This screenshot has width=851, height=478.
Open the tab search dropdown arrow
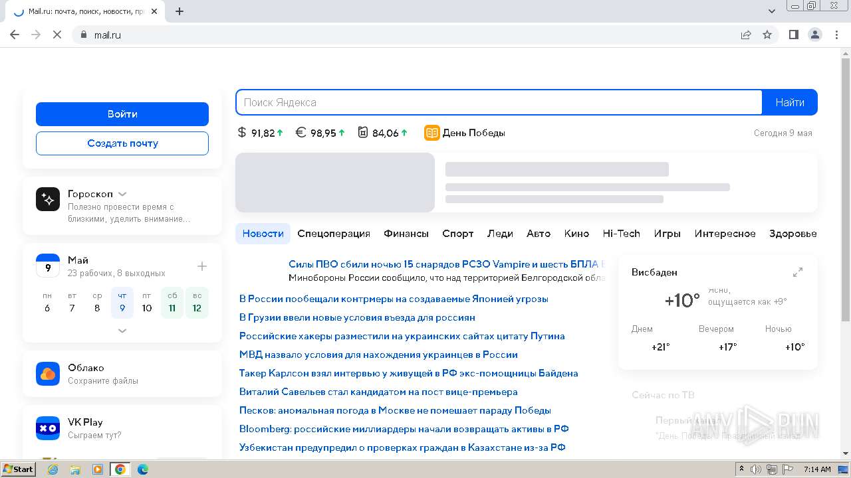772,11
